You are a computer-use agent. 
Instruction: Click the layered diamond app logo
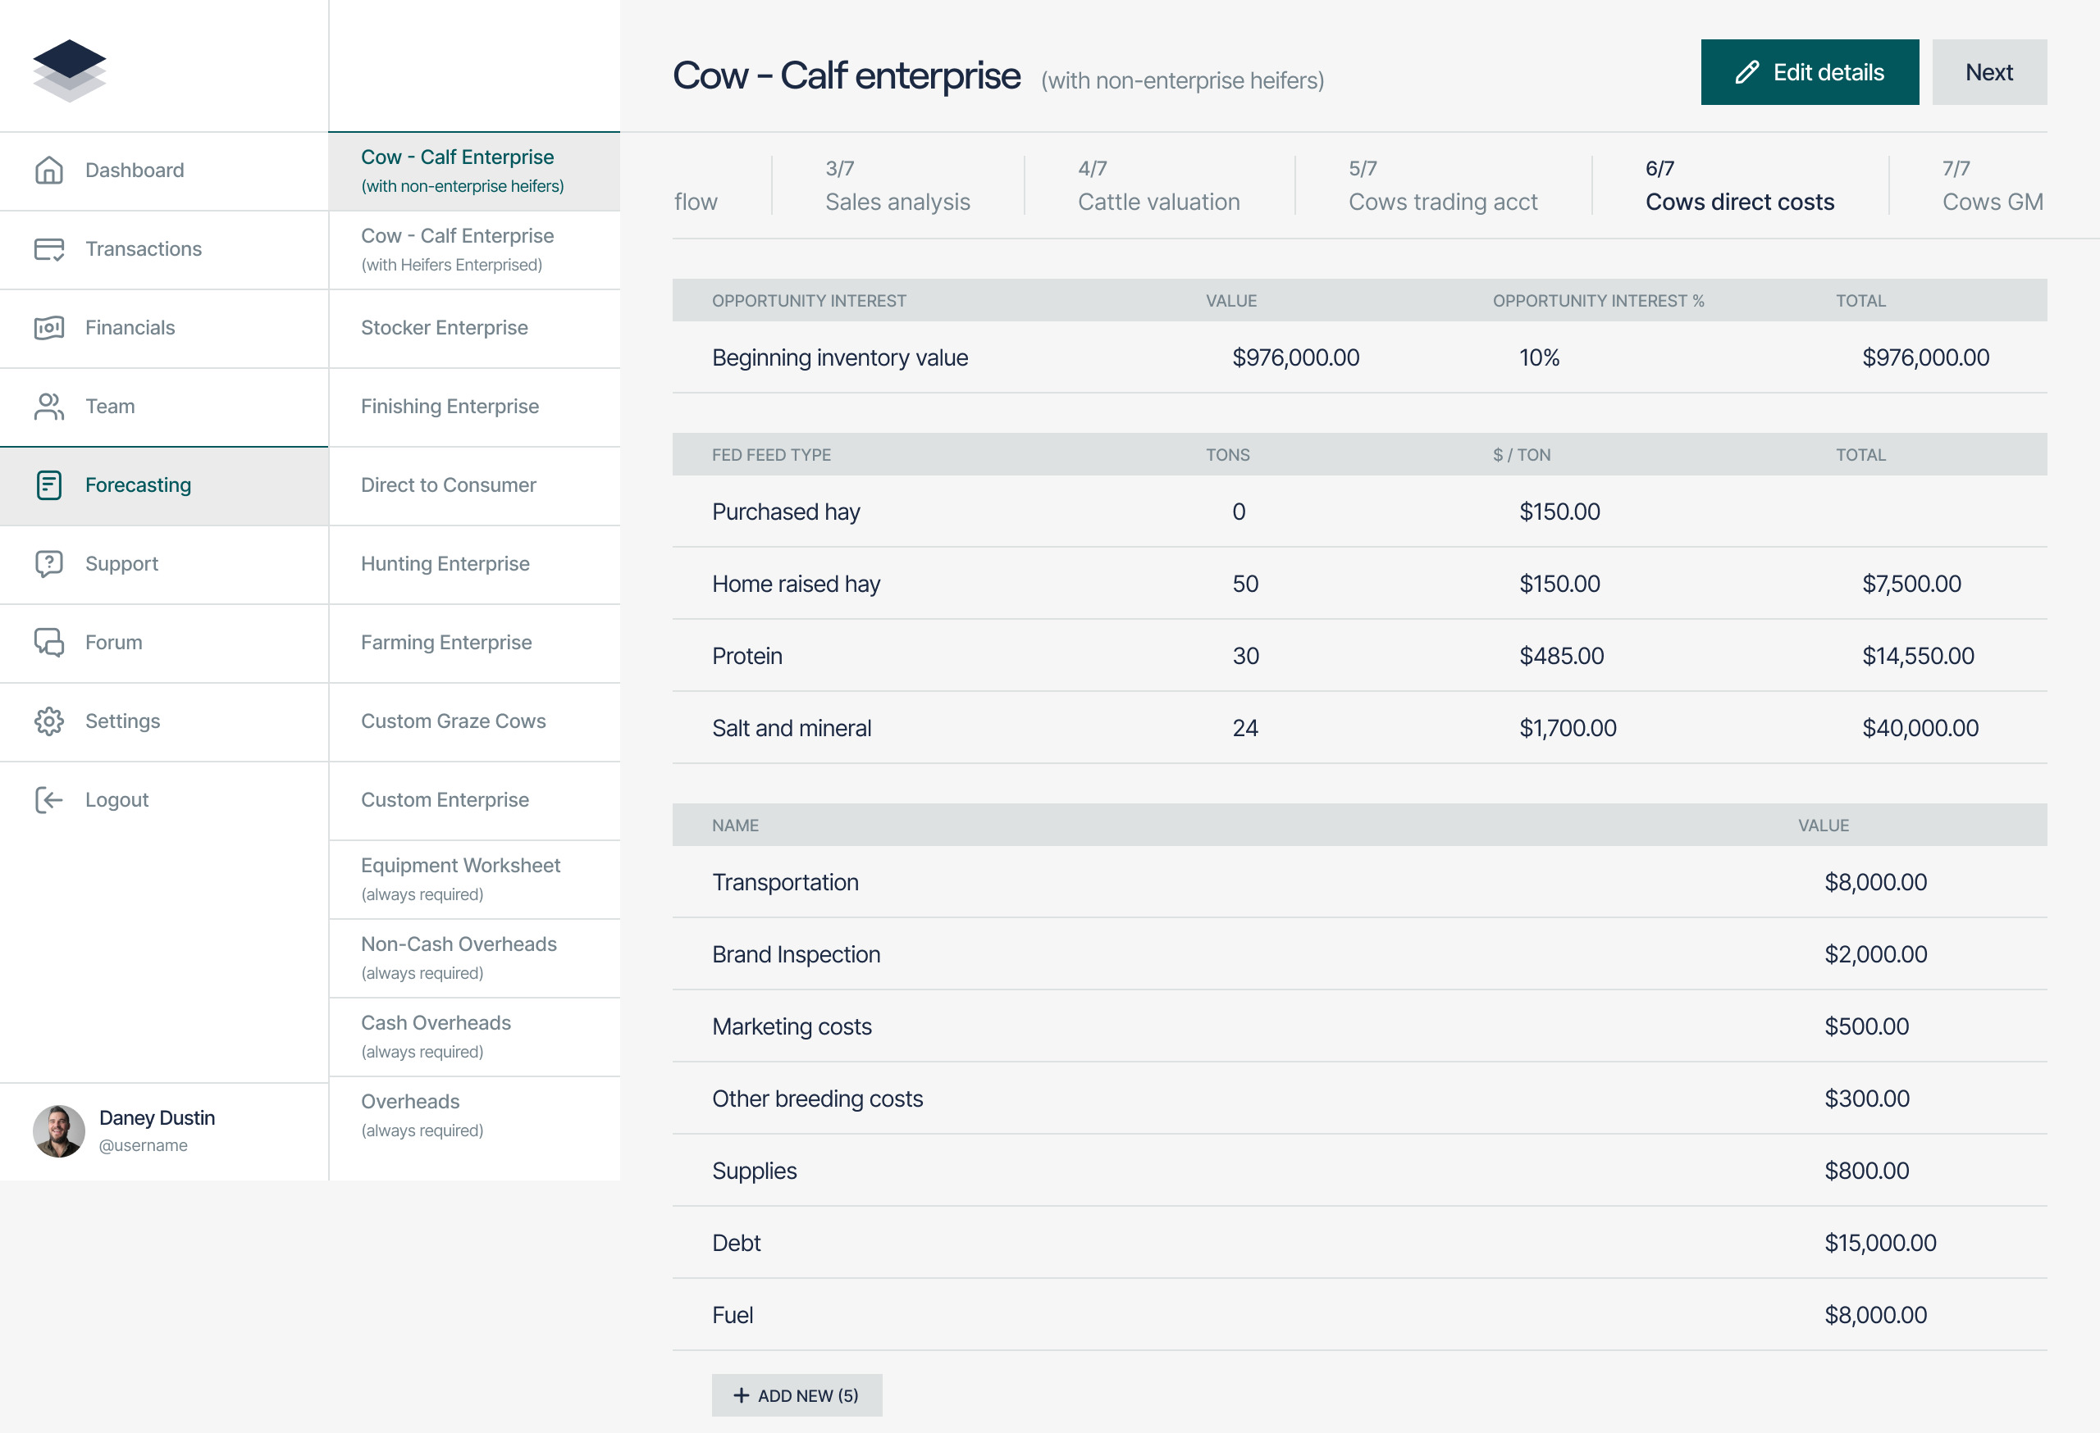70,71
